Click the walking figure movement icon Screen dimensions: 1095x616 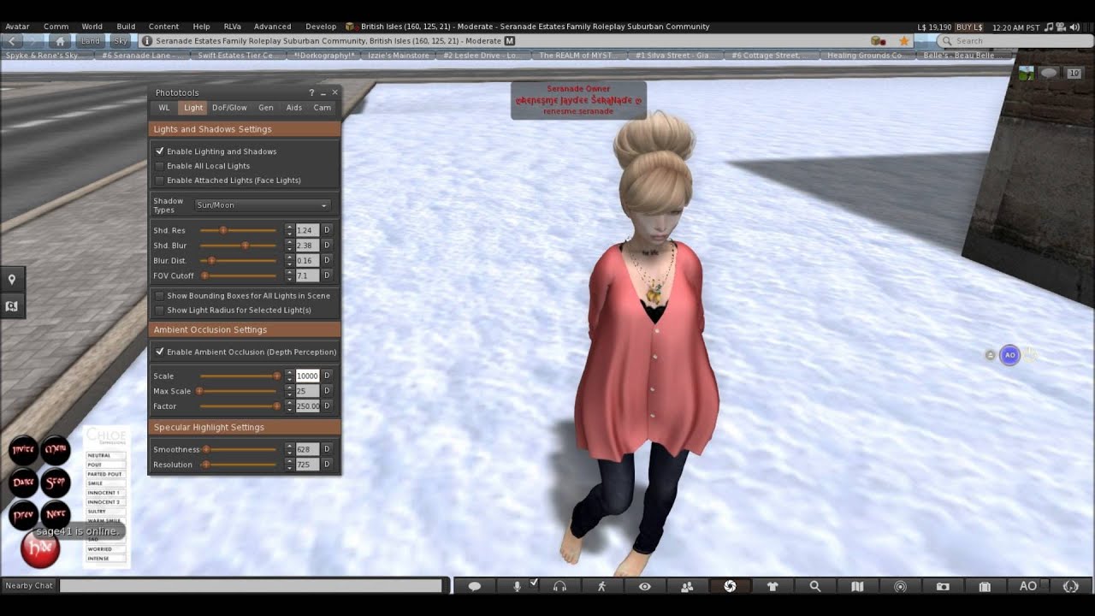coord(601,586)
